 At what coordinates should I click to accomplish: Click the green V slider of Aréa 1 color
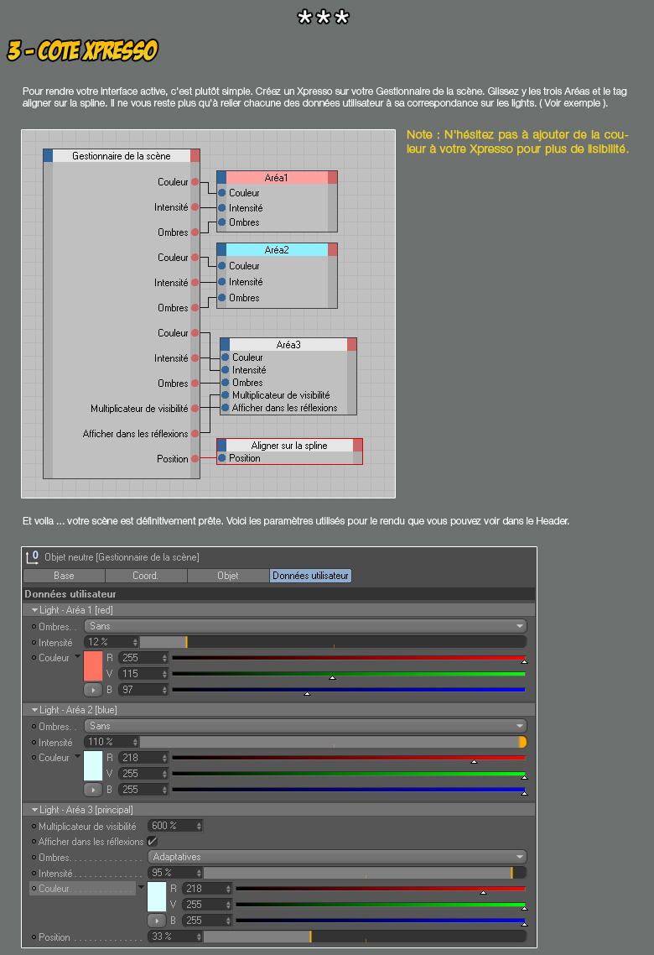[x=349, y=674]
